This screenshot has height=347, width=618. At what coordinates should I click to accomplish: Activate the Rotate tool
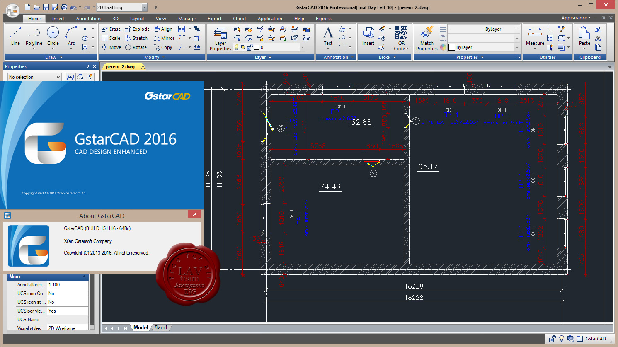point(136,47)
